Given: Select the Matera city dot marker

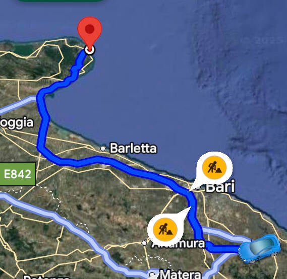Looking at the screenshot, I should coord(152,274).
